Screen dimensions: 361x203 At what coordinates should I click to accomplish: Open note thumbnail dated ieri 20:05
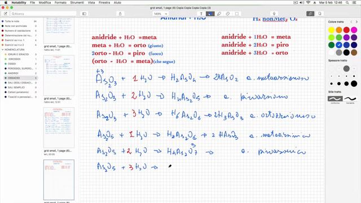tap(59, 127)
